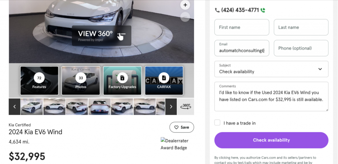Click the green phone call icon
Screen dimensions: 338x164
(x=263, y=10)
